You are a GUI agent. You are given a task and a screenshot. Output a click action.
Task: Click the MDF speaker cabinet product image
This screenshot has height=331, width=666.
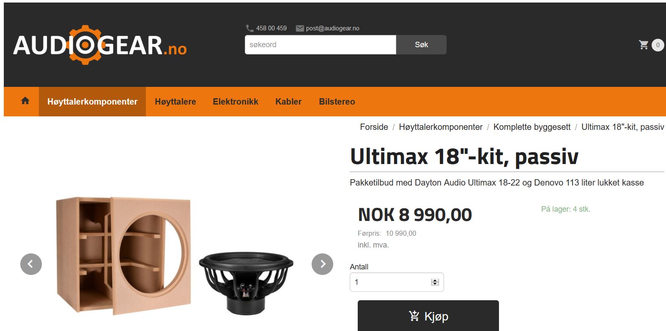123,256
